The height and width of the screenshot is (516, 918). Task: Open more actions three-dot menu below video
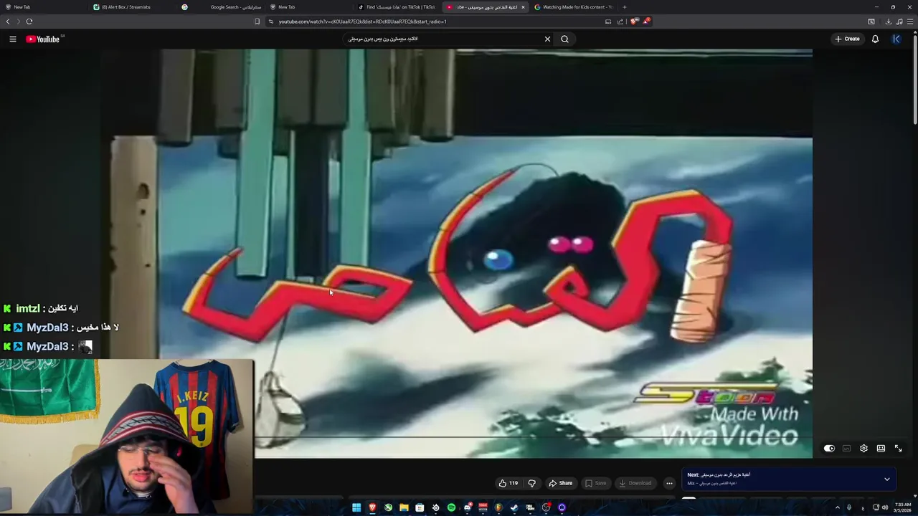pyautogui.click(x=669, y=483)
